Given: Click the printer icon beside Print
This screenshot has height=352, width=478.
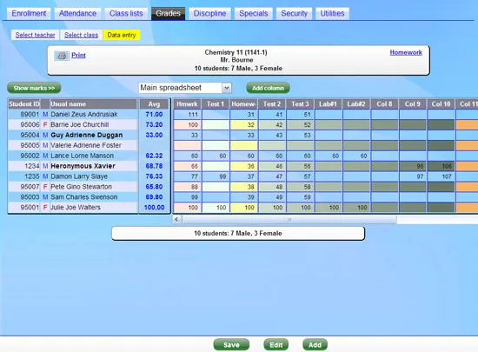Looking at the screenshot, I should [62, 56].
